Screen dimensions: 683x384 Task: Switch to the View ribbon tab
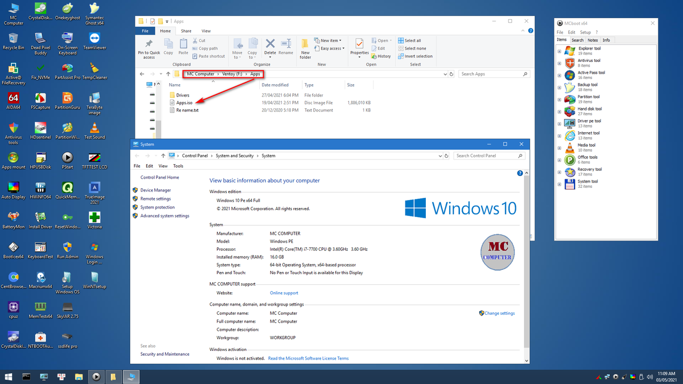click(206, 31)
